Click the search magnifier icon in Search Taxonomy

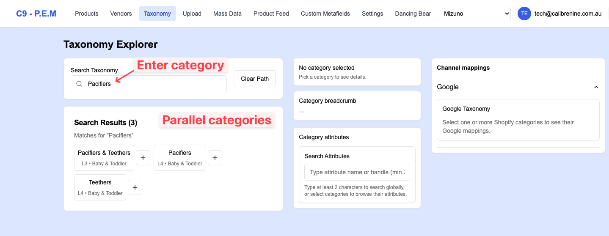[79, 84]
